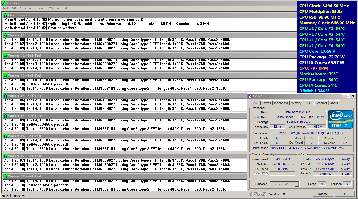Click the Intel Core i7 logo badge
Image resolution: width=358 pixels, height=199 pixels.
click(x=340, y=119)
